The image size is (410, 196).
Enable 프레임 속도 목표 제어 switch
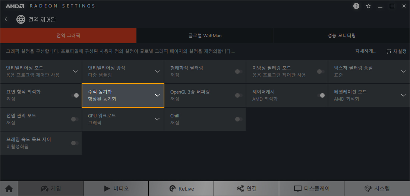75,143
